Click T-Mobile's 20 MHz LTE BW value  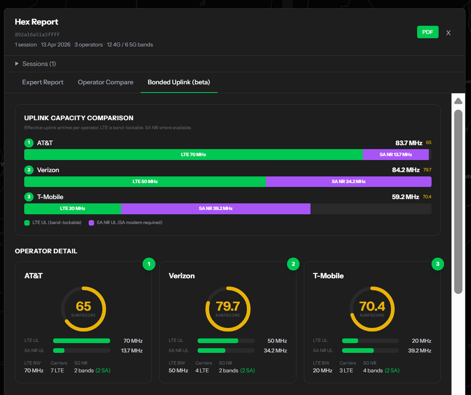pyautogui.click(x=322, y=371)
